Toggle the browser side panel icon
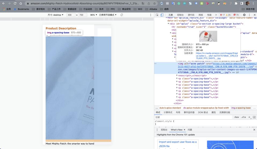This screenshot has width=257, height=149. (x=242, y=3)
